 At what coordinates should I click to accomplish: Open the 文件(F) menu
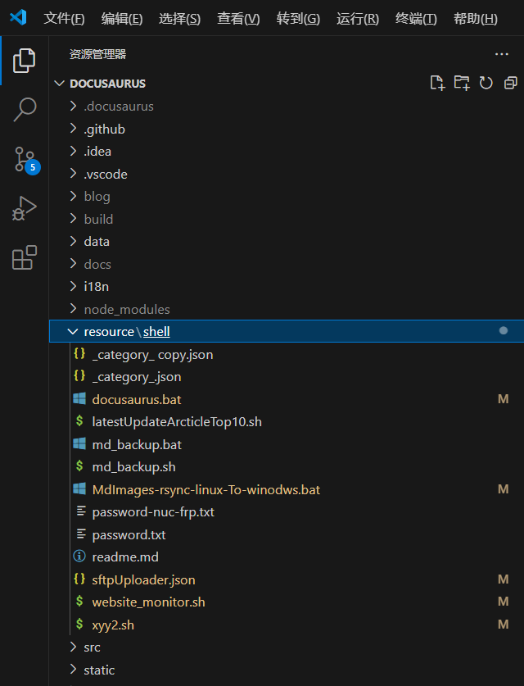click(64, 18)
